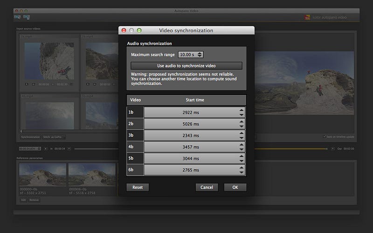Click the frame icon after the 1b.mp4 duration
The image size is (373, 233).
click(71, 84)
